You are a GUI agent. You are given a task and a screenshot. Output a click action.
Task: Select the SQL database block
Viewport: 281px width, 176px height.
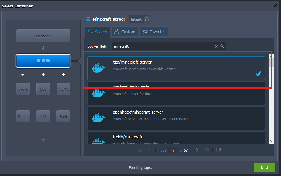pos(43,89)
